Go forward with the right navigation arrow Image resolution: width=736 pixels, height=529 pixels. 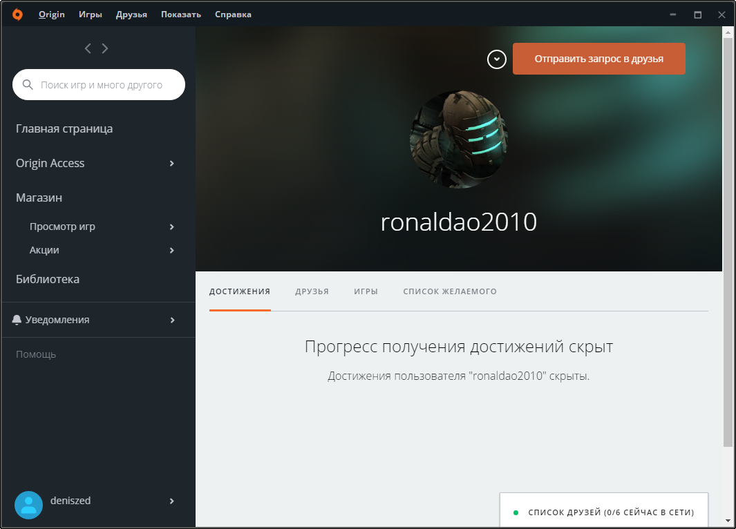pos(105,48)
